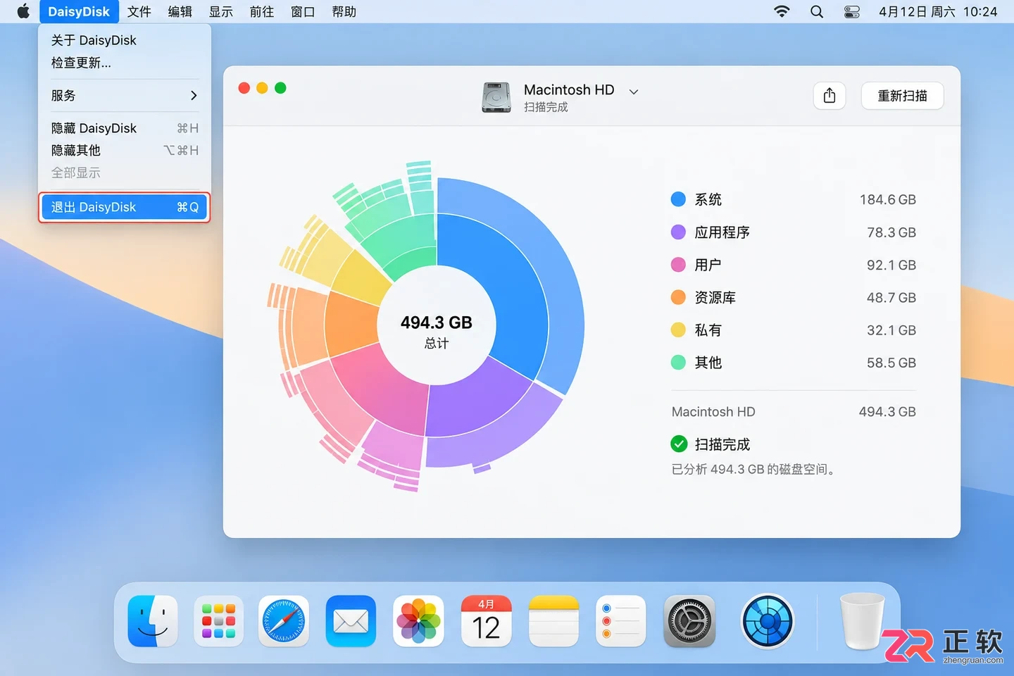Open Control Center icon

(x=852, y=11)
